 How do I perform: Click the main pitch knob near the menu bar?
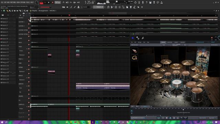pos(36,2)
